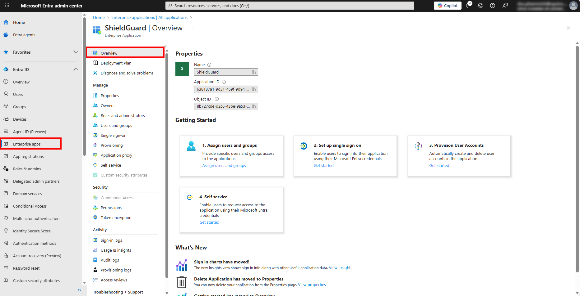
Task: Click the help question mark icon
Action: coord(493,6)
